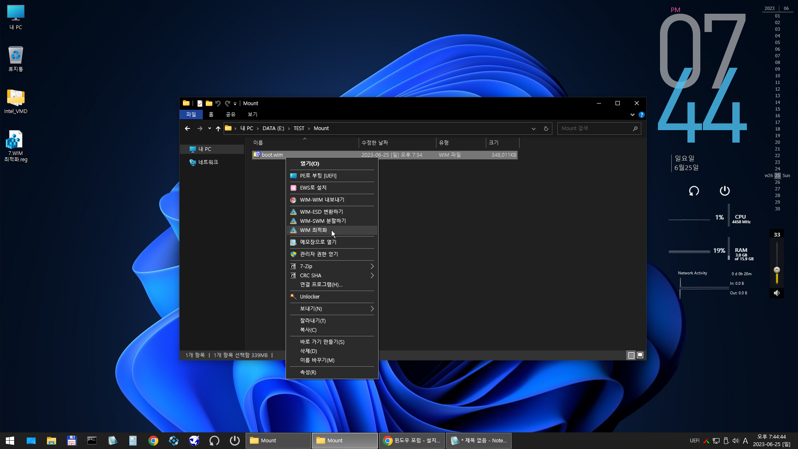Expand the CRC SHA submenu
This screenshot has width=798, height=449.
tap(332, 276)
